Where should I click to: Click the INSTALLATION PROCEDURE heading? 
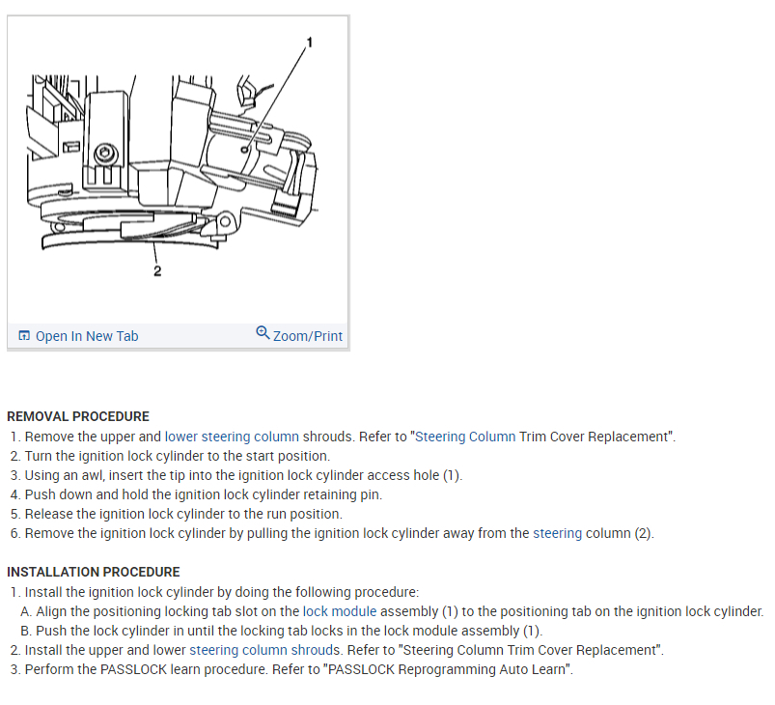tap(94, 572)
